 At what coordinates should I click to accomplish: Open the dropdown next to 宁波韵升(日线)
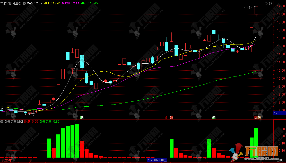pos(24,3)
